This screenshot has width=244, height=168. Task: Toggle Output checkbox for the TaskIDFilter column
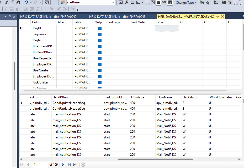[100, 82]
